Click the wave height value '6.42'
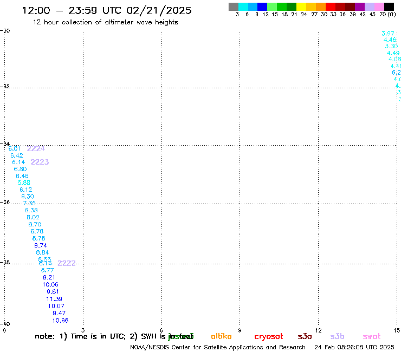Screen dimensions: 401x352 point(17,155)
